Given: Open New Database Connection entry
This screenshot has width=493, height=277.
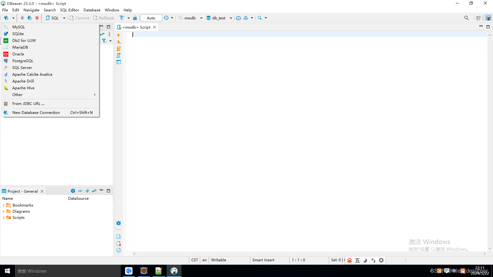Looking at the screenshot, I should [x=51, y=113].
